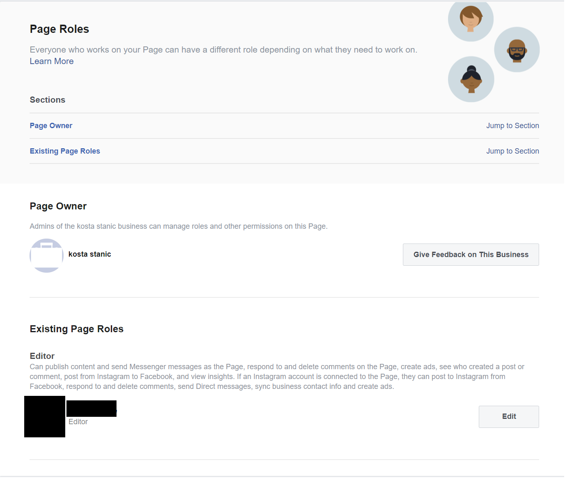Click the bearded avatar with glasses
This screenshot has height=478, width=567.
click(517, 50)
